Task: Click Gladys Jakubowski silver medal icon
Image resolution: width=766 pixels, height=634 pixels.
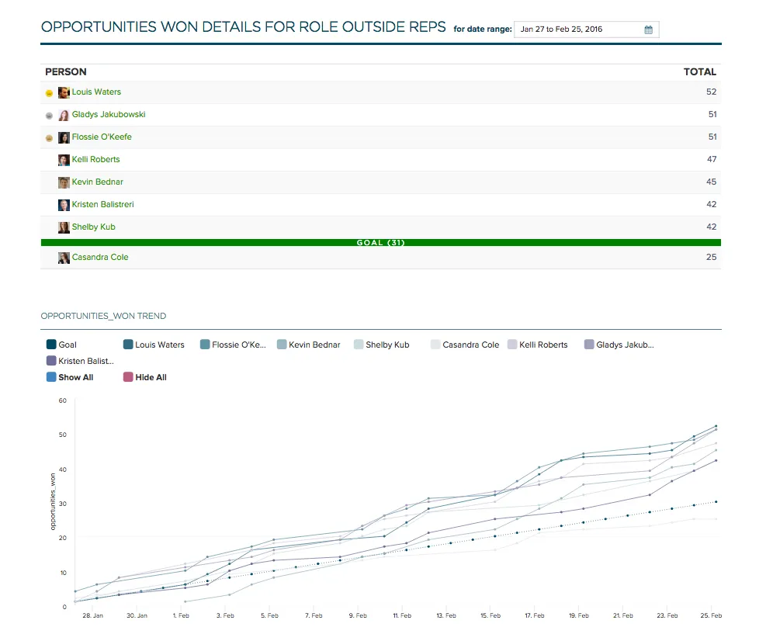Action: (x=49, y=116)
